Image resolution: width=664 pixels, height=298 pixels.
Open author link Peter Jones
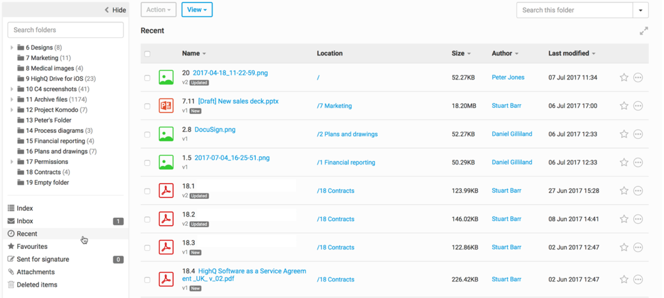(508, 78)
